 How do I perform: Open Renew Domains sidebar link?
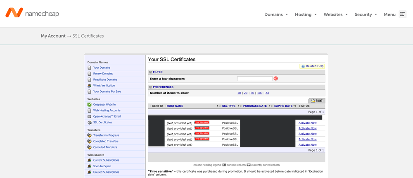tap(103, 74)
